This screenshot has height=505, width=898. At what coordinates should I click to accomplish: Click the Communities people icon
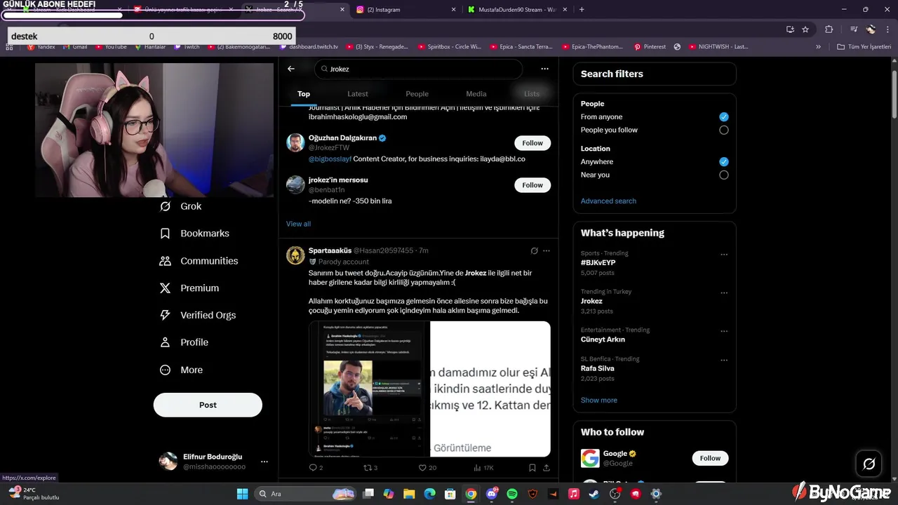point(165,261)
